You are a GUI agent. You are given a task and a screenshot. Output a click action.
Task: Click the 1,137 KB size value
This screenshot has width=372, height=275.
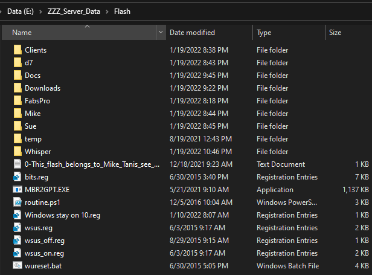tap(356, 190)
